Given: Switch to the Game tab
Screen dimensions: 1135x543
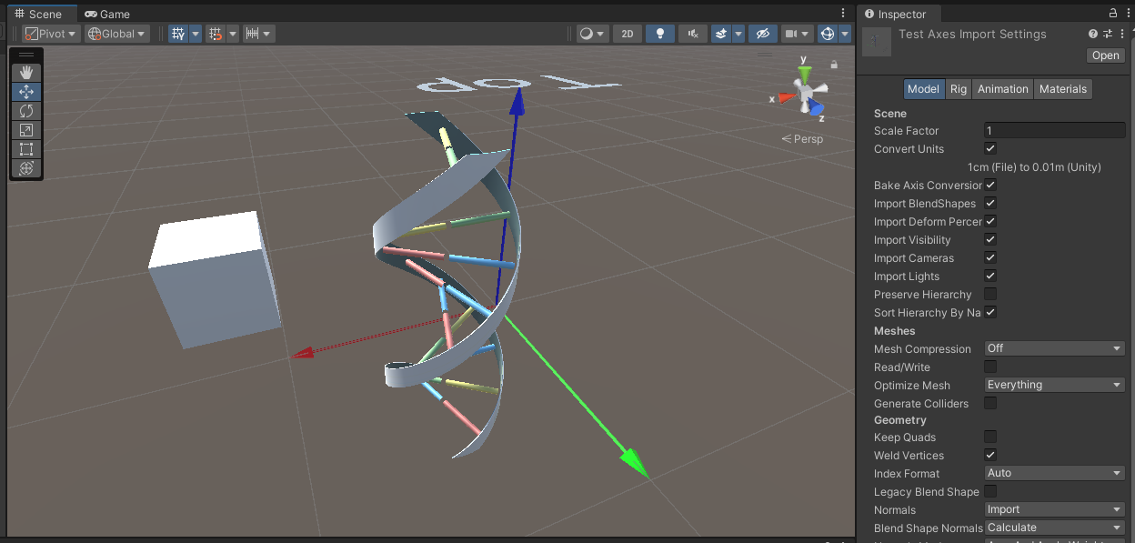Looking at the screenshot, I should click(107, 14).
